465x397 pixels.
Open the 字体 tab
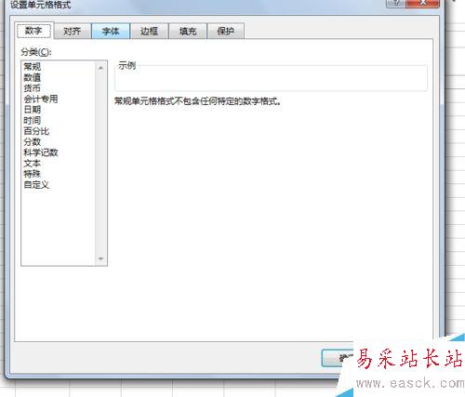[x=111, y=31]
